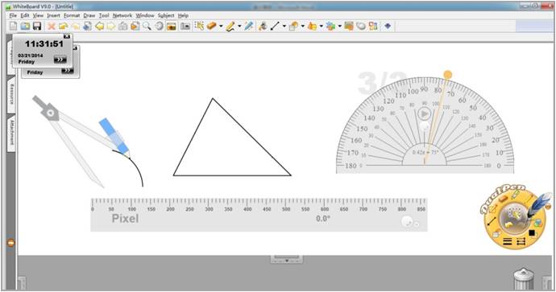Viewport: 556px width, 292px height.
Task: Close the clock widget
Action: point(67,36)
